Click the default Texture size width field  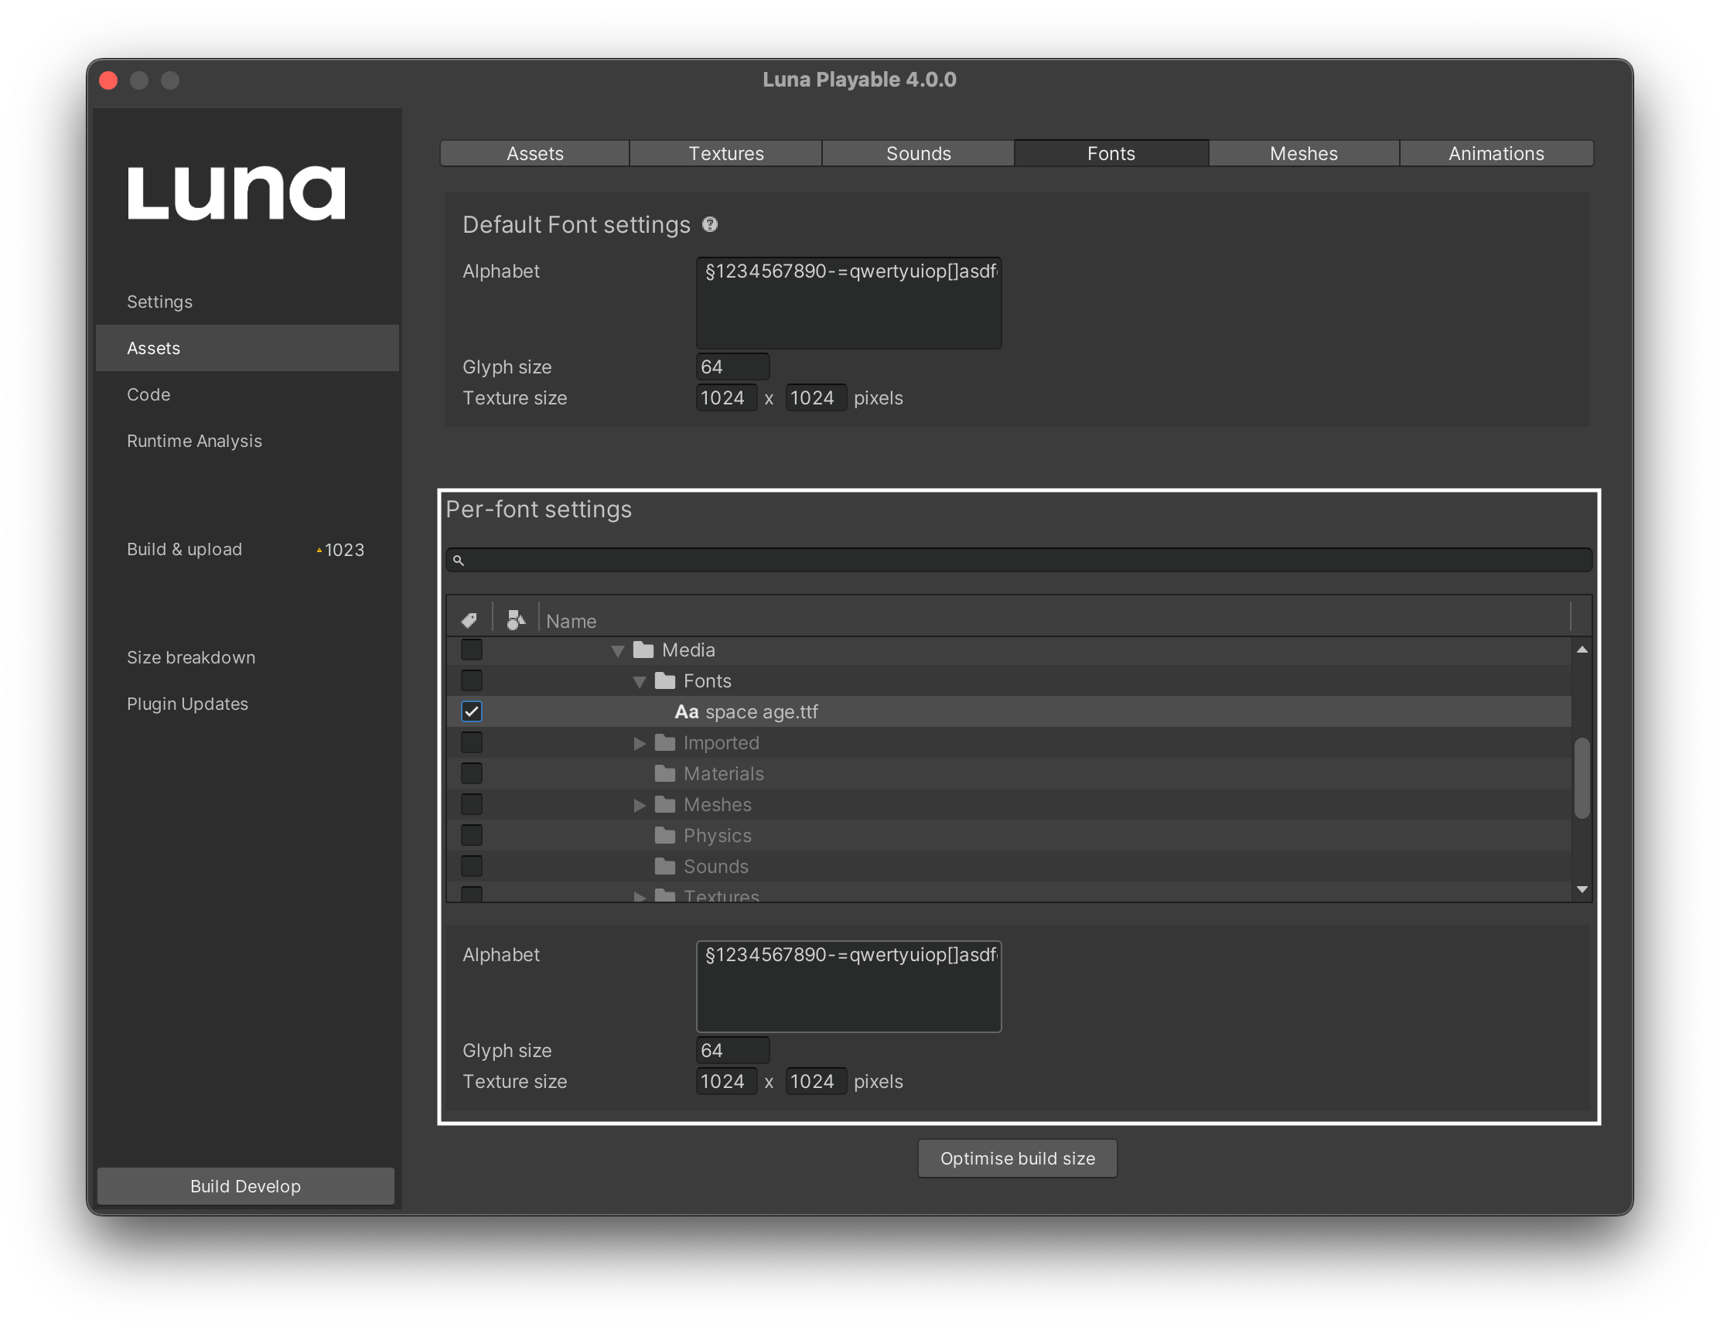726,397
